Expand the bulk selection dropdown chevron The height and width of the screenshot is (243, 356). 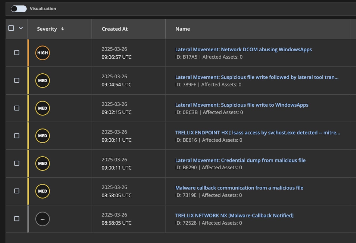coord(21,28)
